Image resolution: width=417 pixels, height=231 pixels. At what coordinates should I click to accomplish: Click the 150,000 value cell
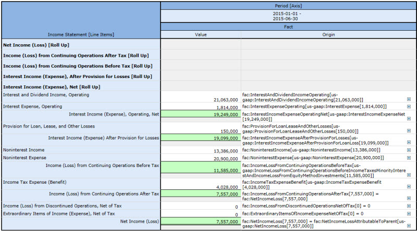point(201,128)
